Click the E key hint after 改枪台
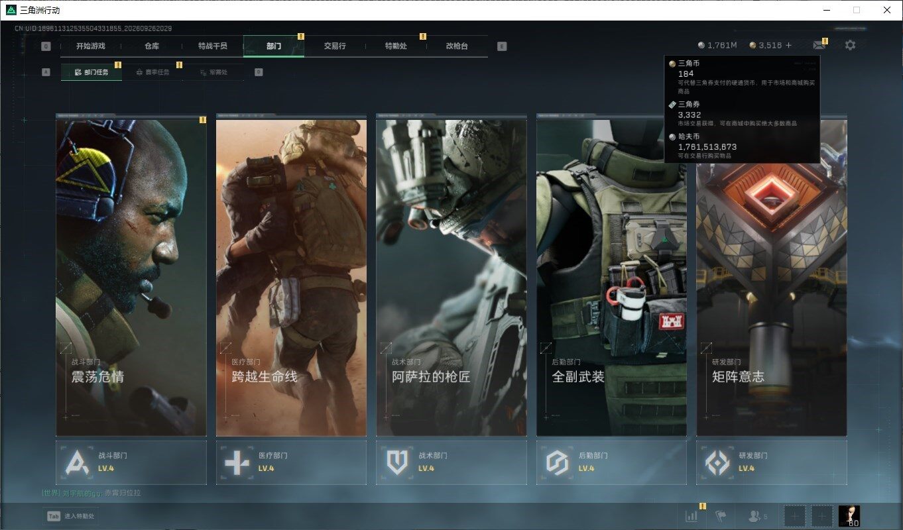 502,46
